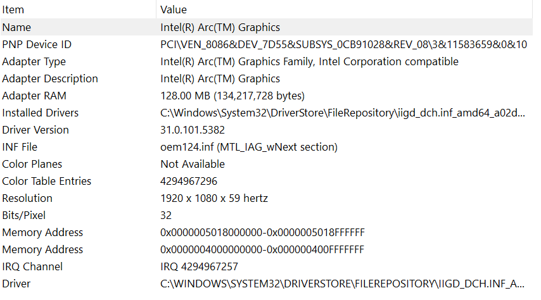Viewport: 541px width, 300px height.
Task: Select the IRQ Channel label
Action: point(32,266)
